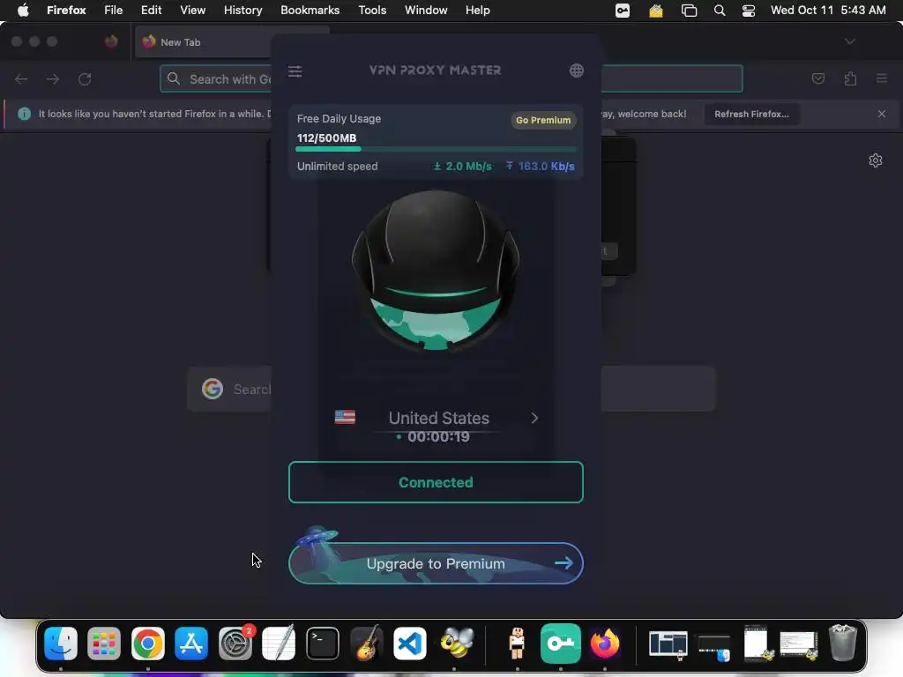Open the Help menu
903x677 pixels.
point(477,11)
